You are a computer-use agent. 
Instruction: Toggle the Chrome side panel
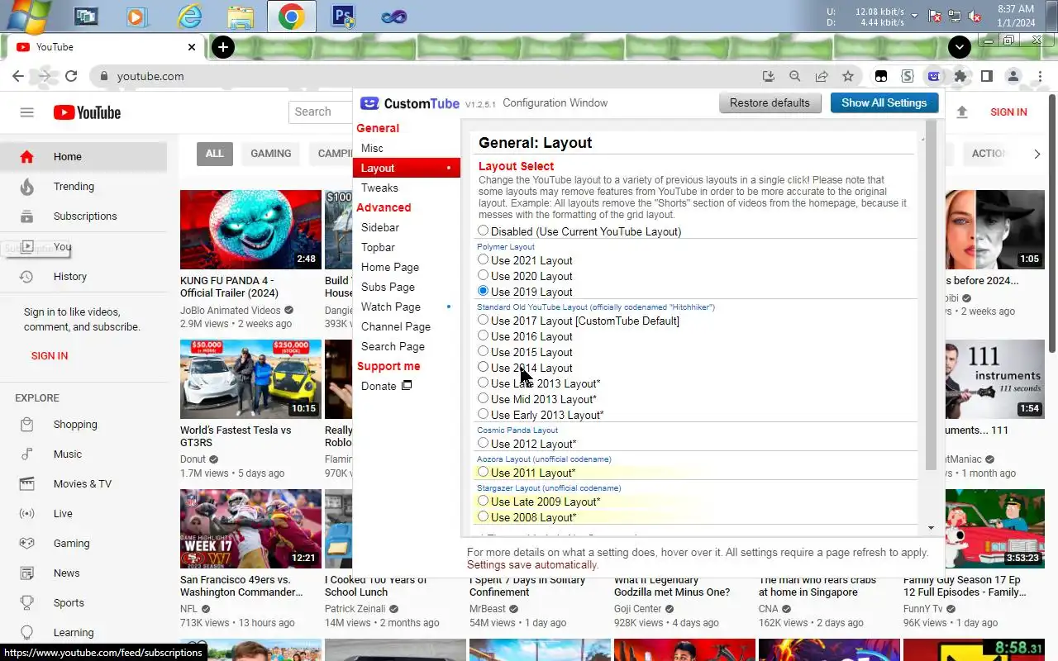[987, 76]
